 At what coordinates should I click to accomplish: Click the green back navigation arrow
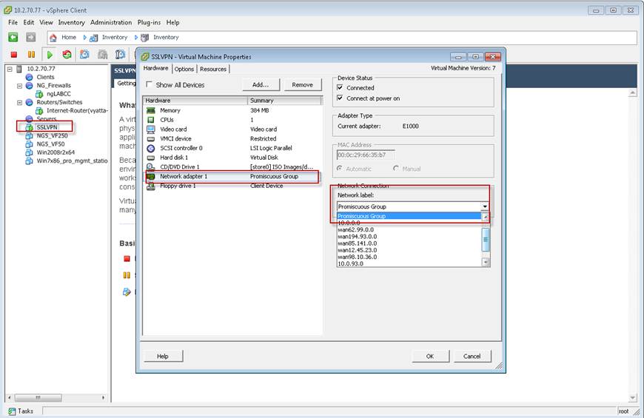click(x=13, y=38)
